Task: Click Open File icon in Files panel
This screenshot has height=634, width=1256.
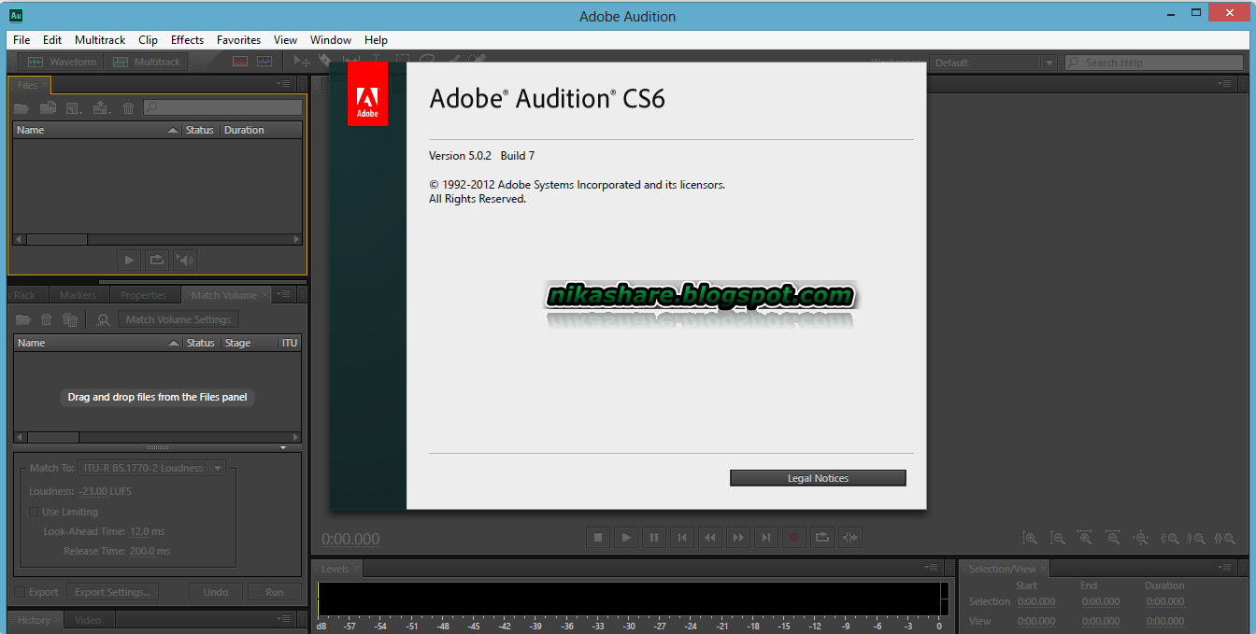Action: click(x=21, y=108)
